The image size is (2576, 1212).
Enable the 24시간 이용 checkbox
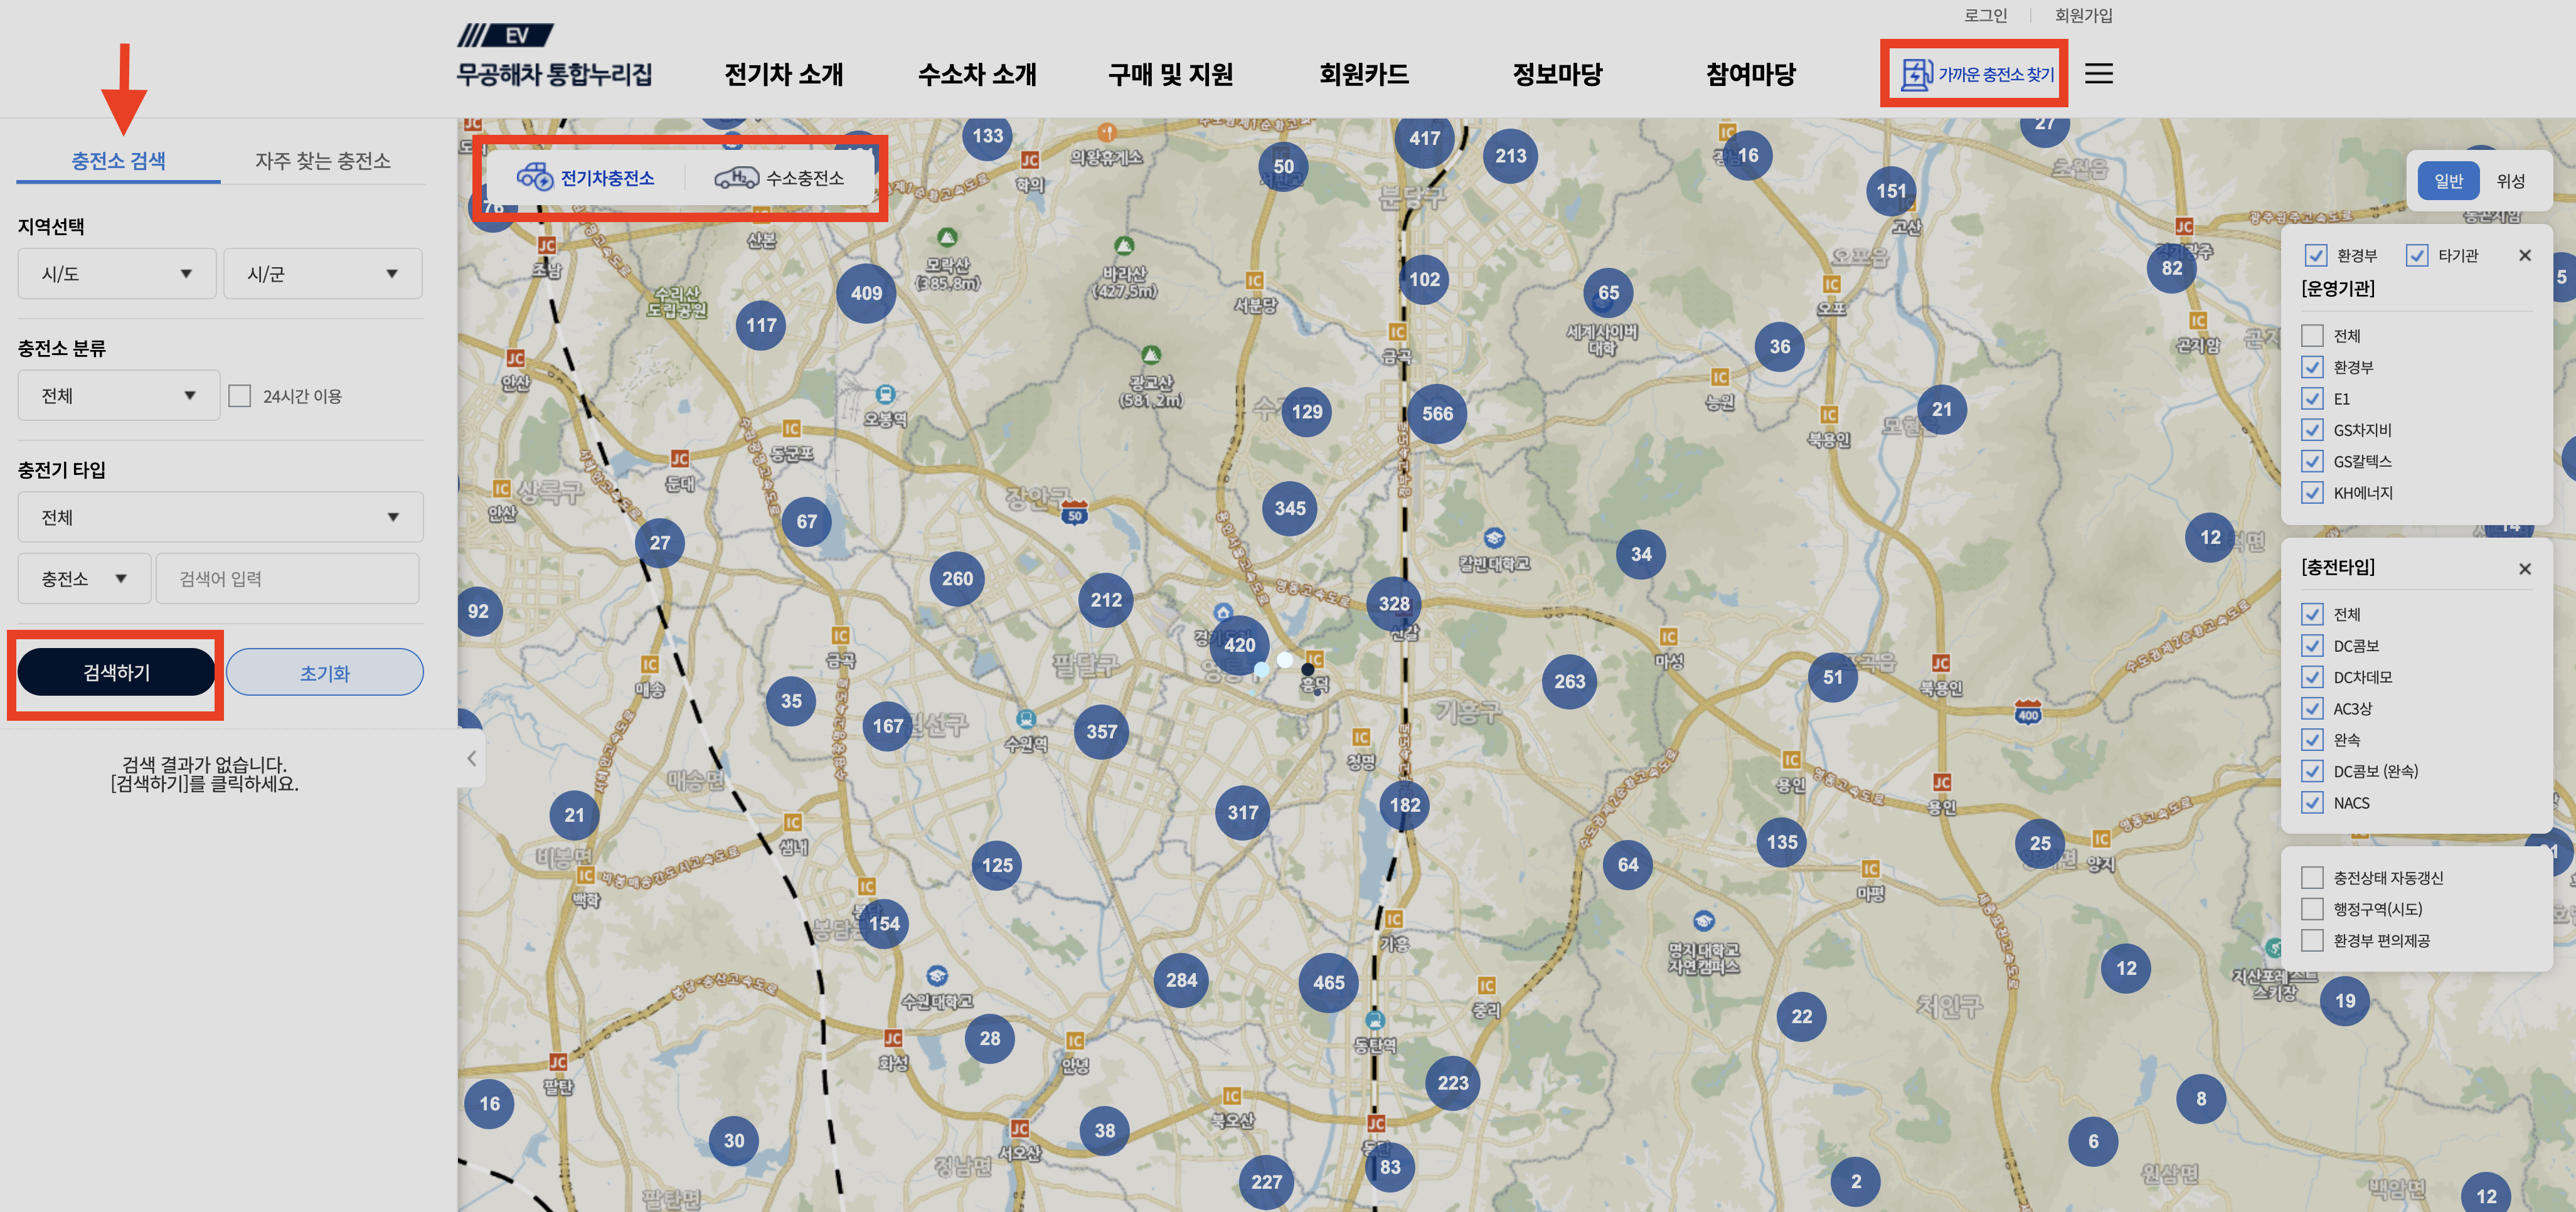tap(240, 396)
